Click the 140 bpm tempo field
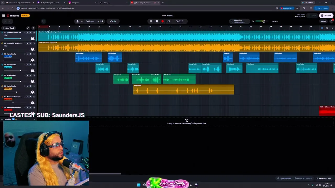Image resolution: width=335 pixels, height=188 pixels. coord(90,21)
